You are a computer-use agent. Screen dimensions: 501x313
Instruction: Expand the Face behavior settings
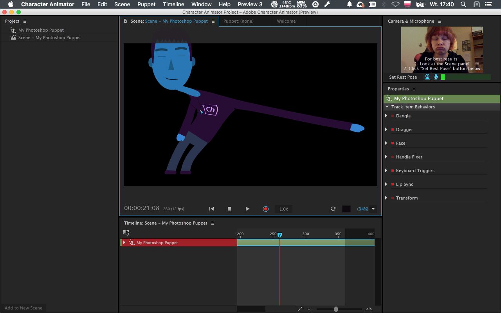[386, 143]
